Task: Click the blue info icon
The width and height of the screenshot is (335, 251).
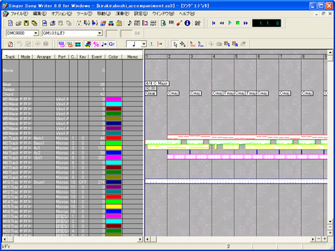Action: 187,23
